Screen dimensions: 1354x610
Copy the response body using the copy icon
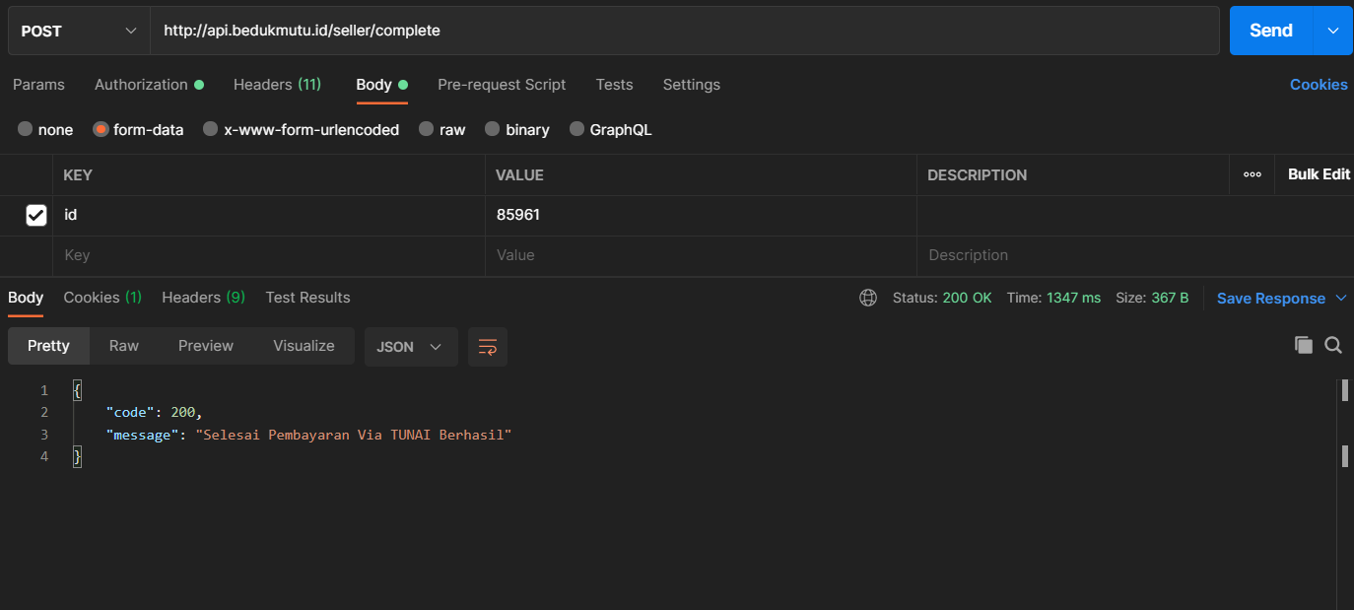pos(1303,345)
